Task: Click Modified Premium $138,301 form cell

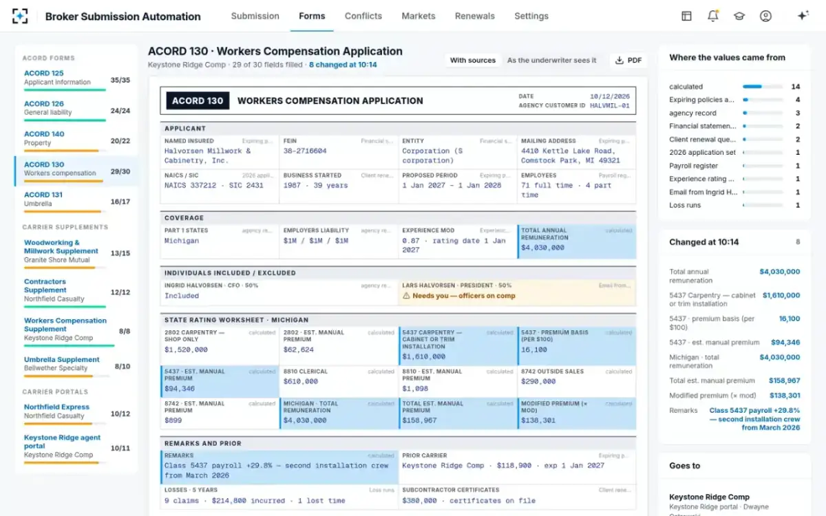Action: tap(577, 413)
